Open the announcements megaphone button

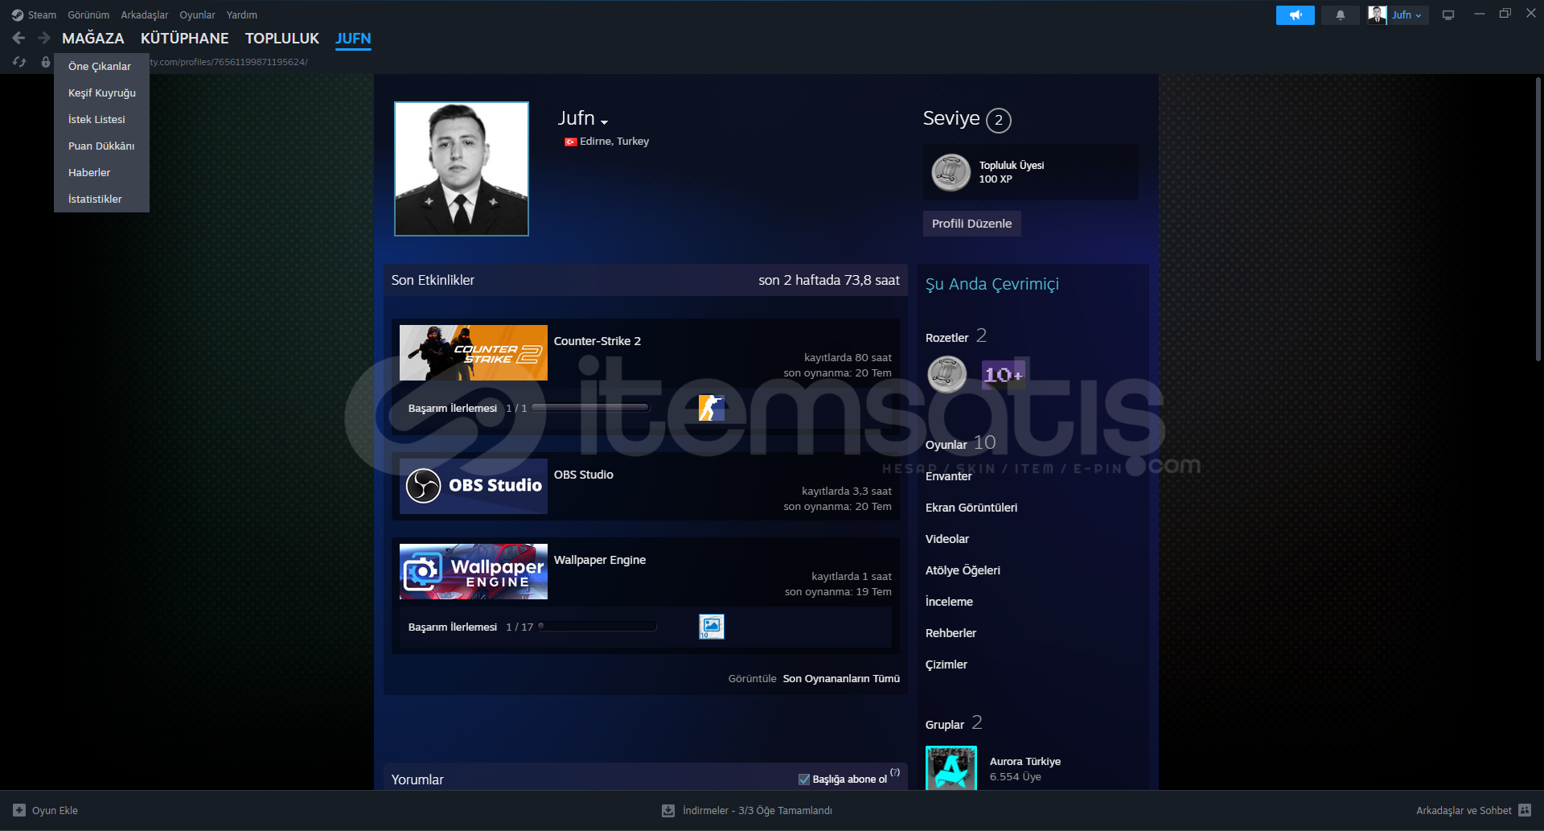(1295, 15)
